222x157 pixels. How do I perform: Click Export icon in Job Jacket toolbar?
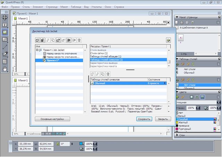(x=74, y=40)
